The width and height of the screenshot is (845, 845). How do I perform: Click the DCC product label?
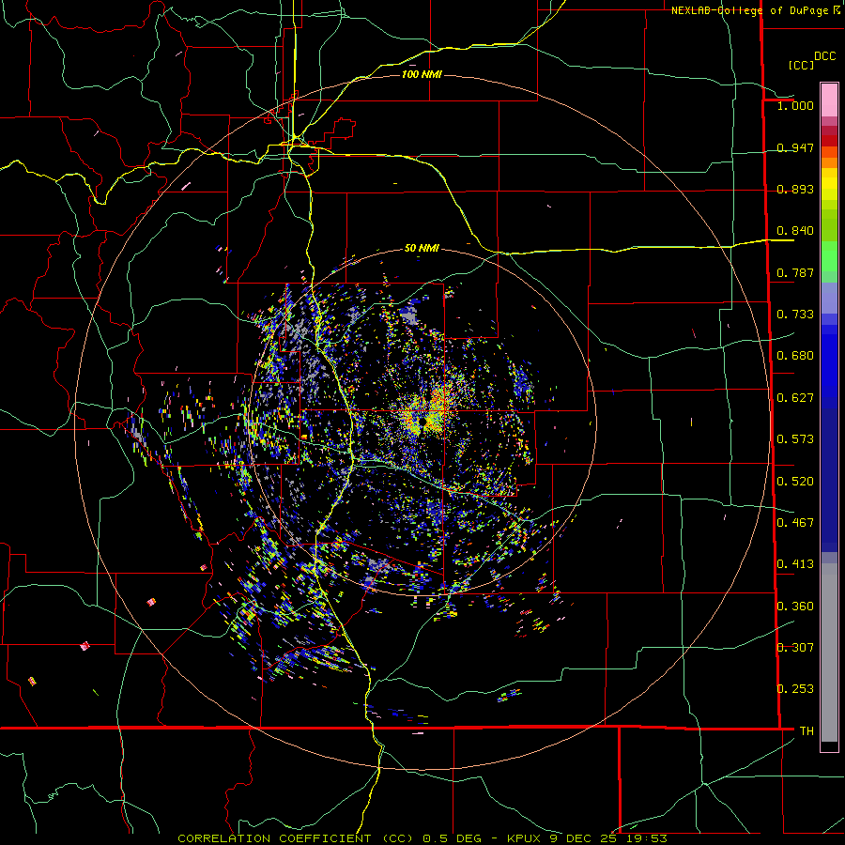point(824,56)
